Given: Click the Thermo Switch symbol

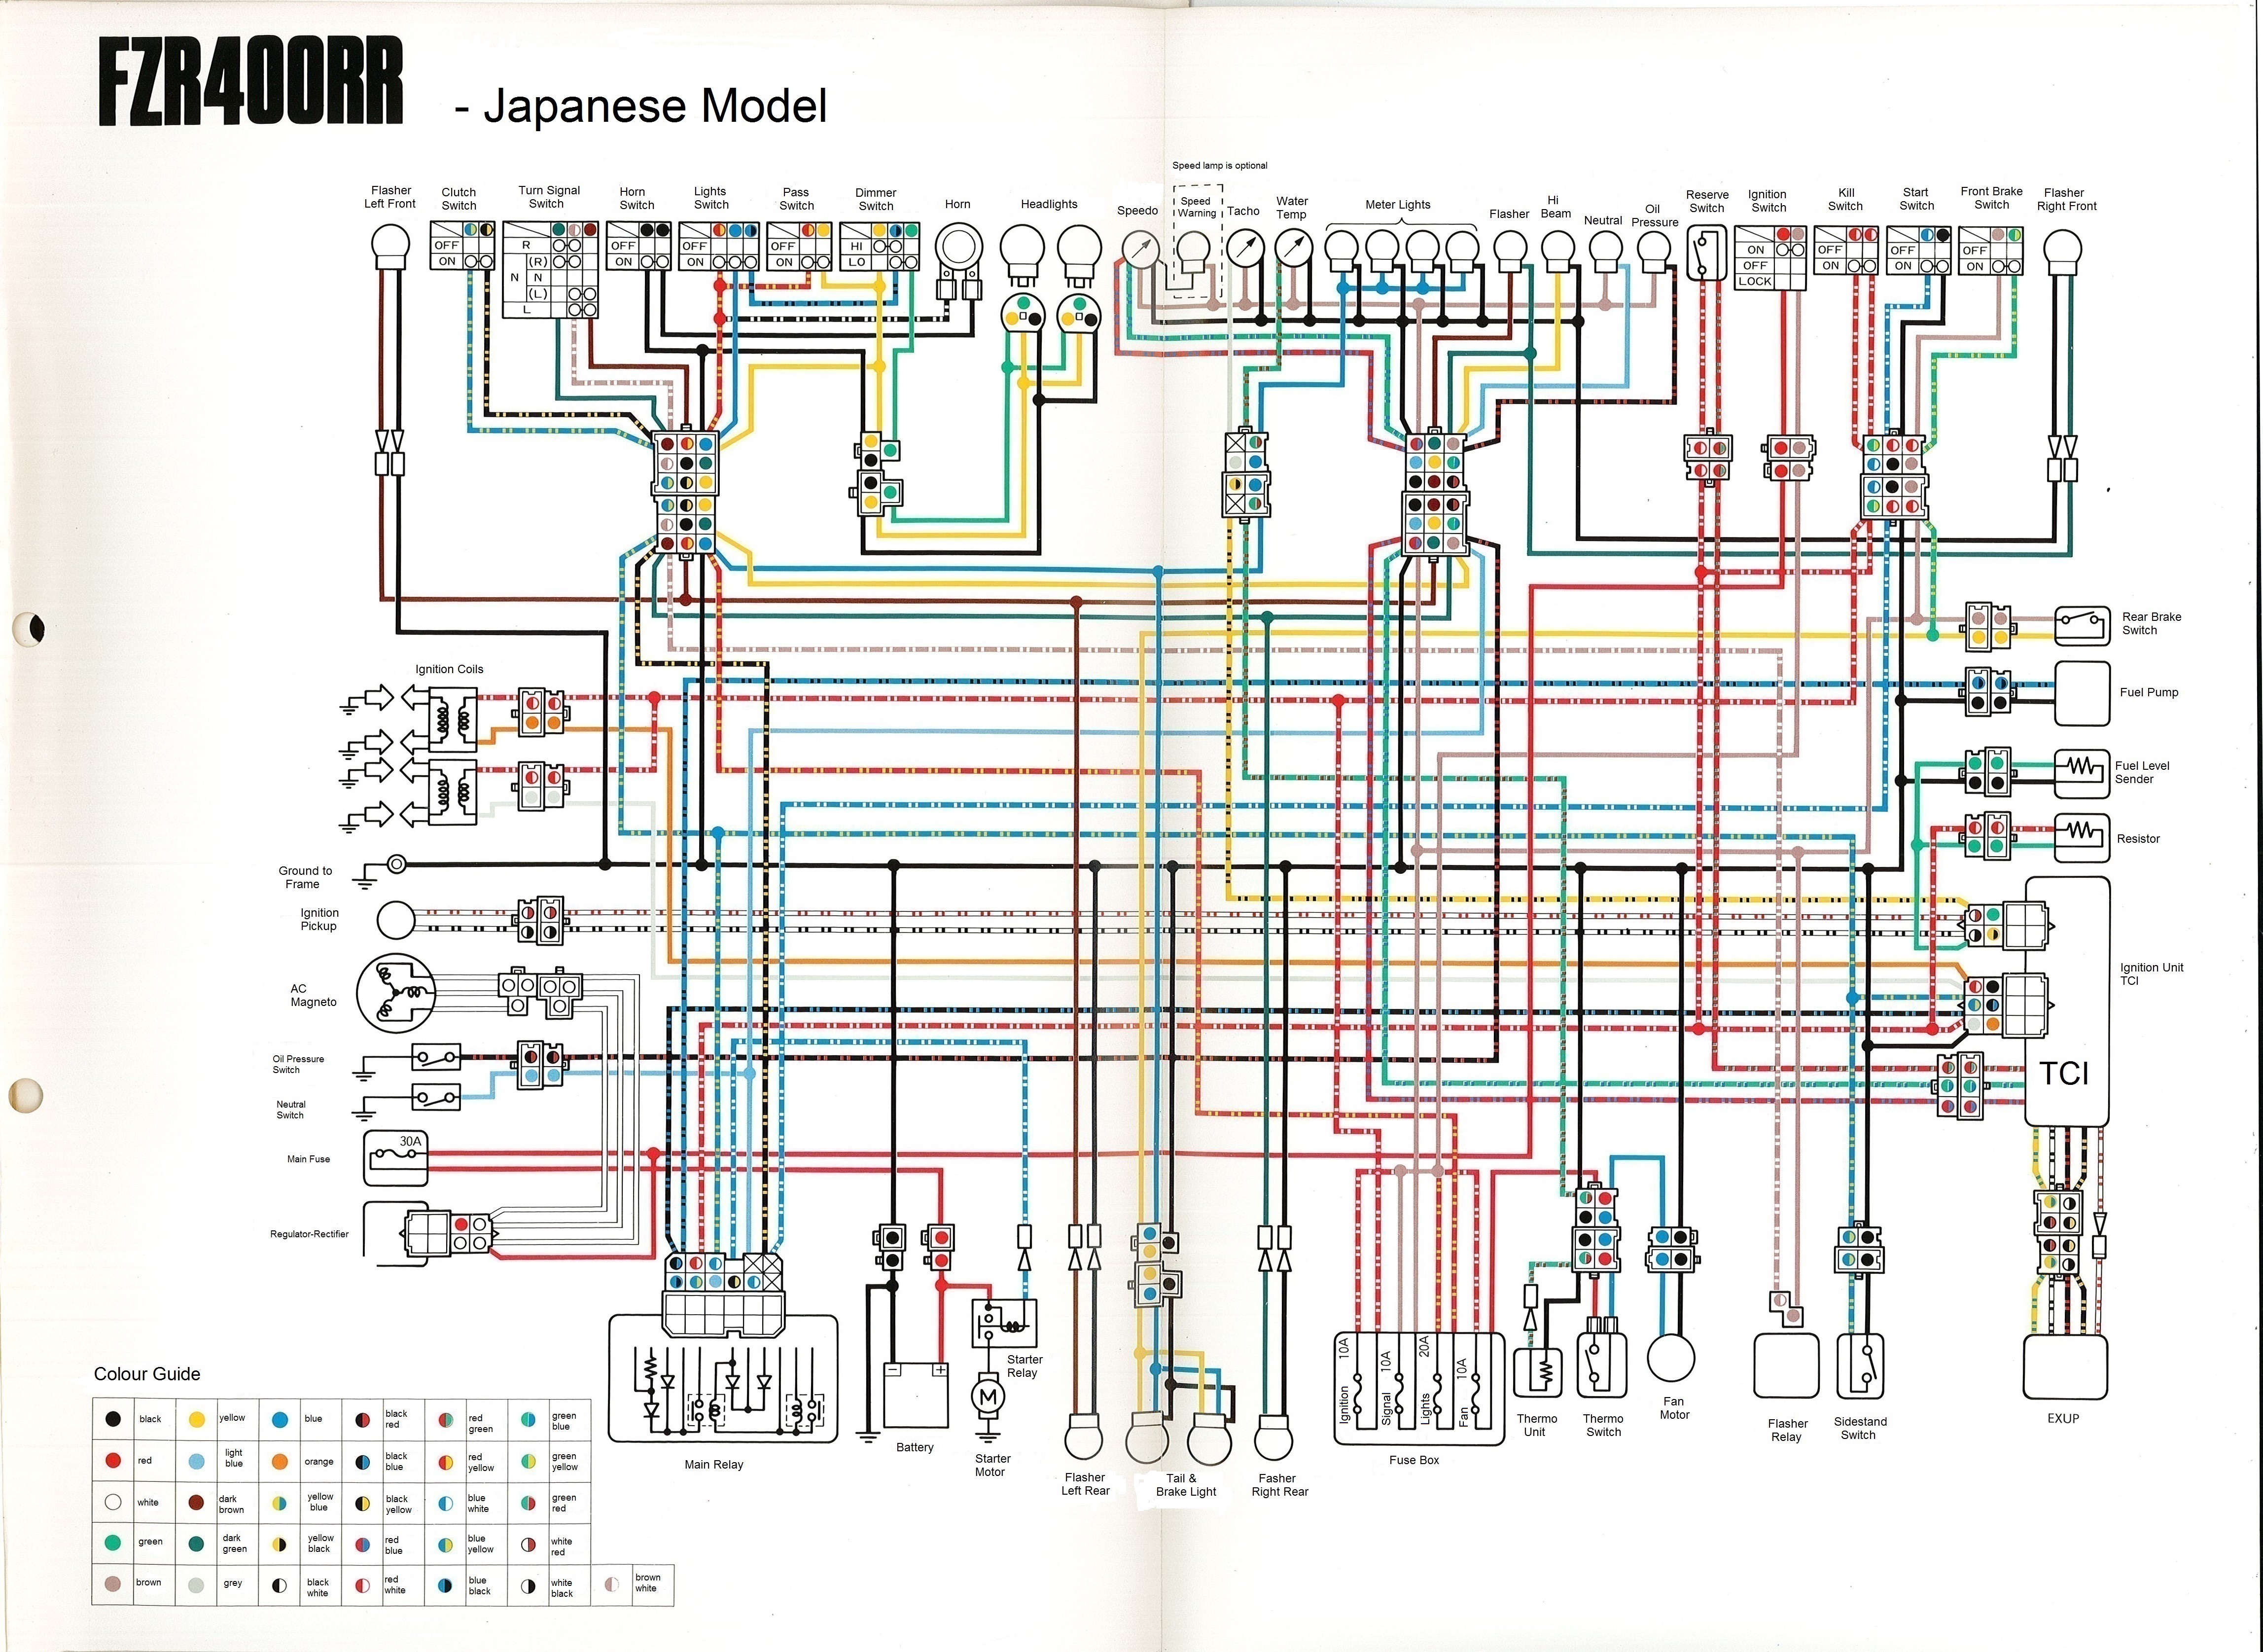Looking at the screenshot, I should pyautogui.click(x=1602, y=1364).
